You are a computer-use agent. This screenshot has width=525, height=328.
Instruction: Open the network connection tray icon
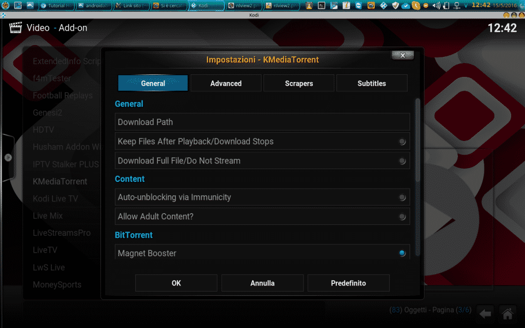pos(456,5)
